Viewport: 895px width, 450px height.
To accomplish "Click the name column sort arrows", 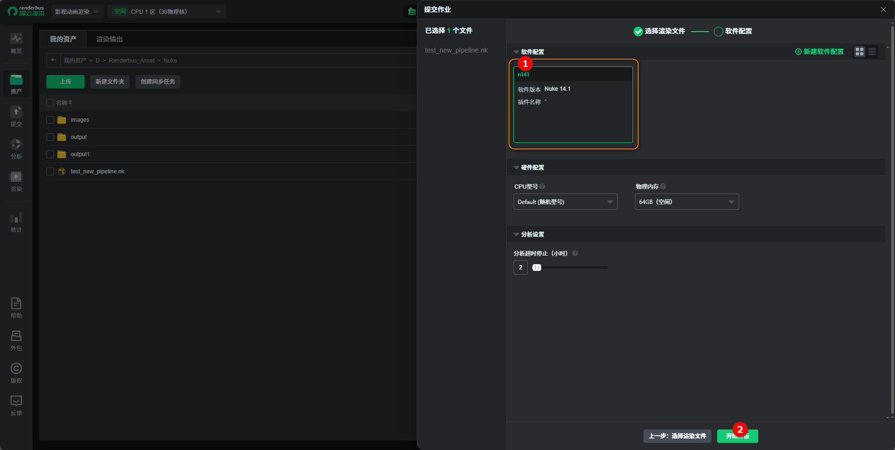I will (70, 103).
